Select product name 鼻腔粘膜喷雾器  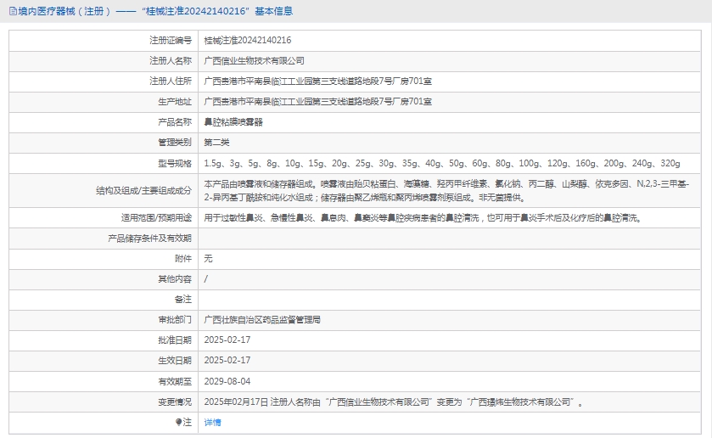click(x=233, y=122)
